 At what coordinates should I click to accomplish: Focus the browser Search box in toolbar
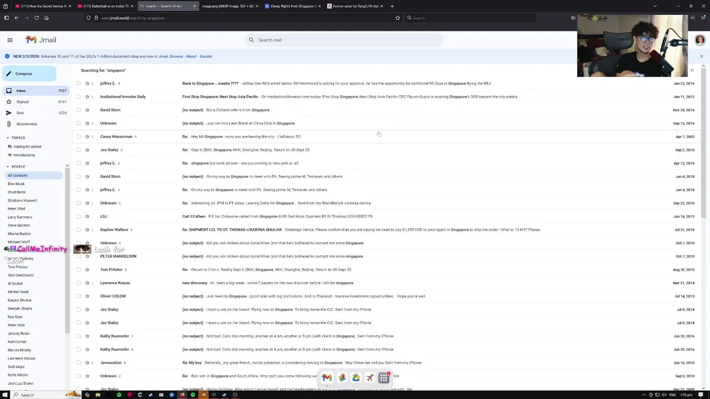coord(470,18)
